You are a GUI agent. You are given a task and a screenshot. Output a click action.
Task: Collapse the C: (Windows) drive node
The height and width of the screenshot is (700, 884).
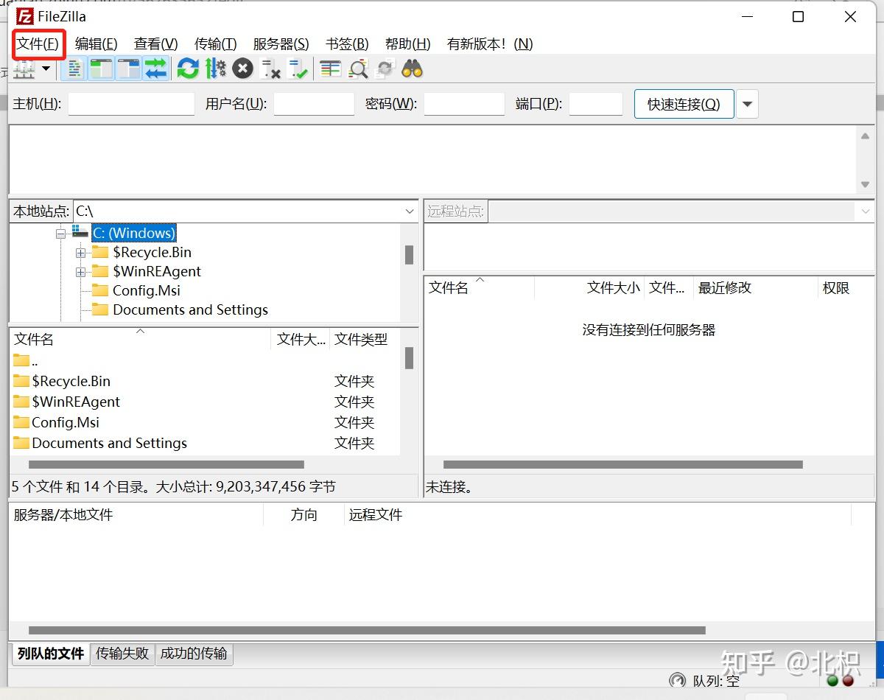click(x=60, y=233)
